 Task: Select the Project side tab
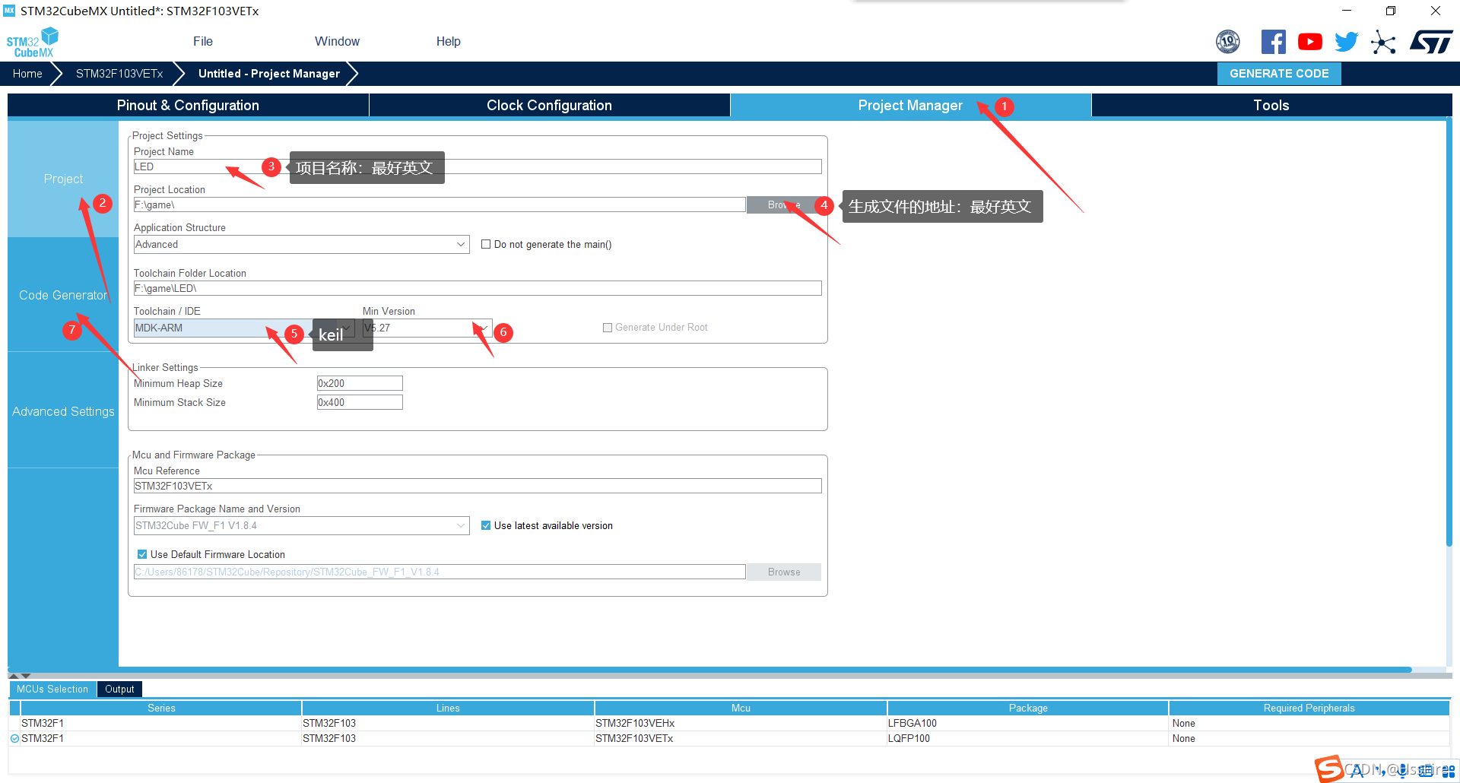[63, 179]
